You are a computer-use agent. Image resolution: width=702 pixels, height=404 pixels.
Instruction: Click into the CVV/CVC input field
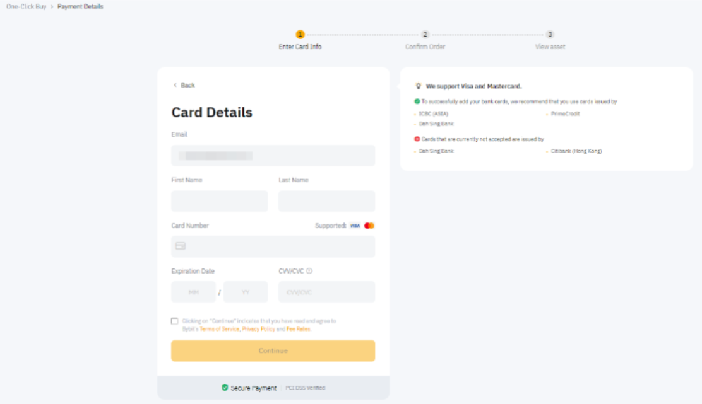[x=326, y=292]
